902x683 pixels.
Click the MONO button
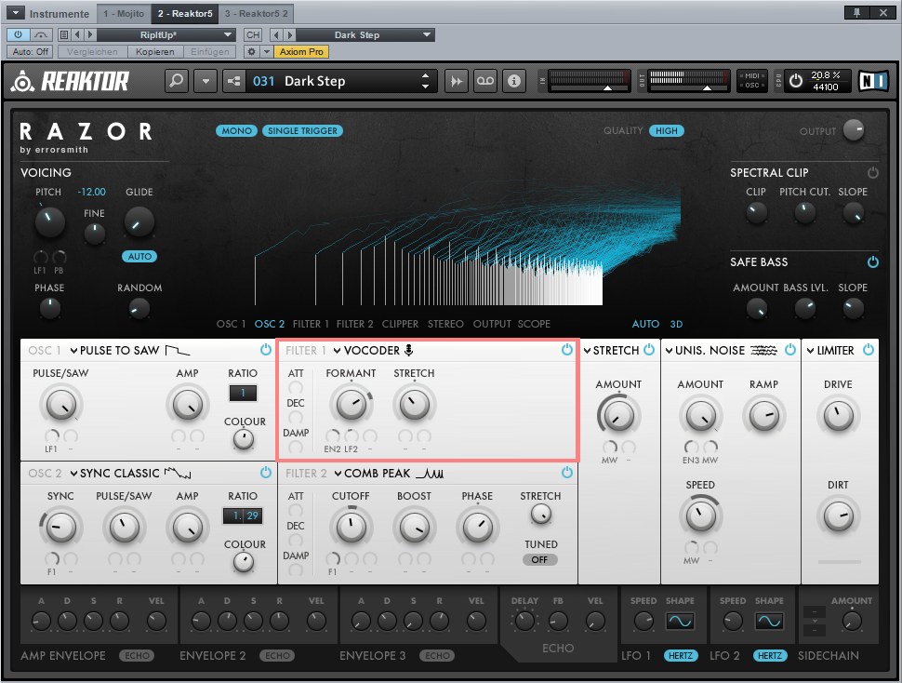click(236, 130)
